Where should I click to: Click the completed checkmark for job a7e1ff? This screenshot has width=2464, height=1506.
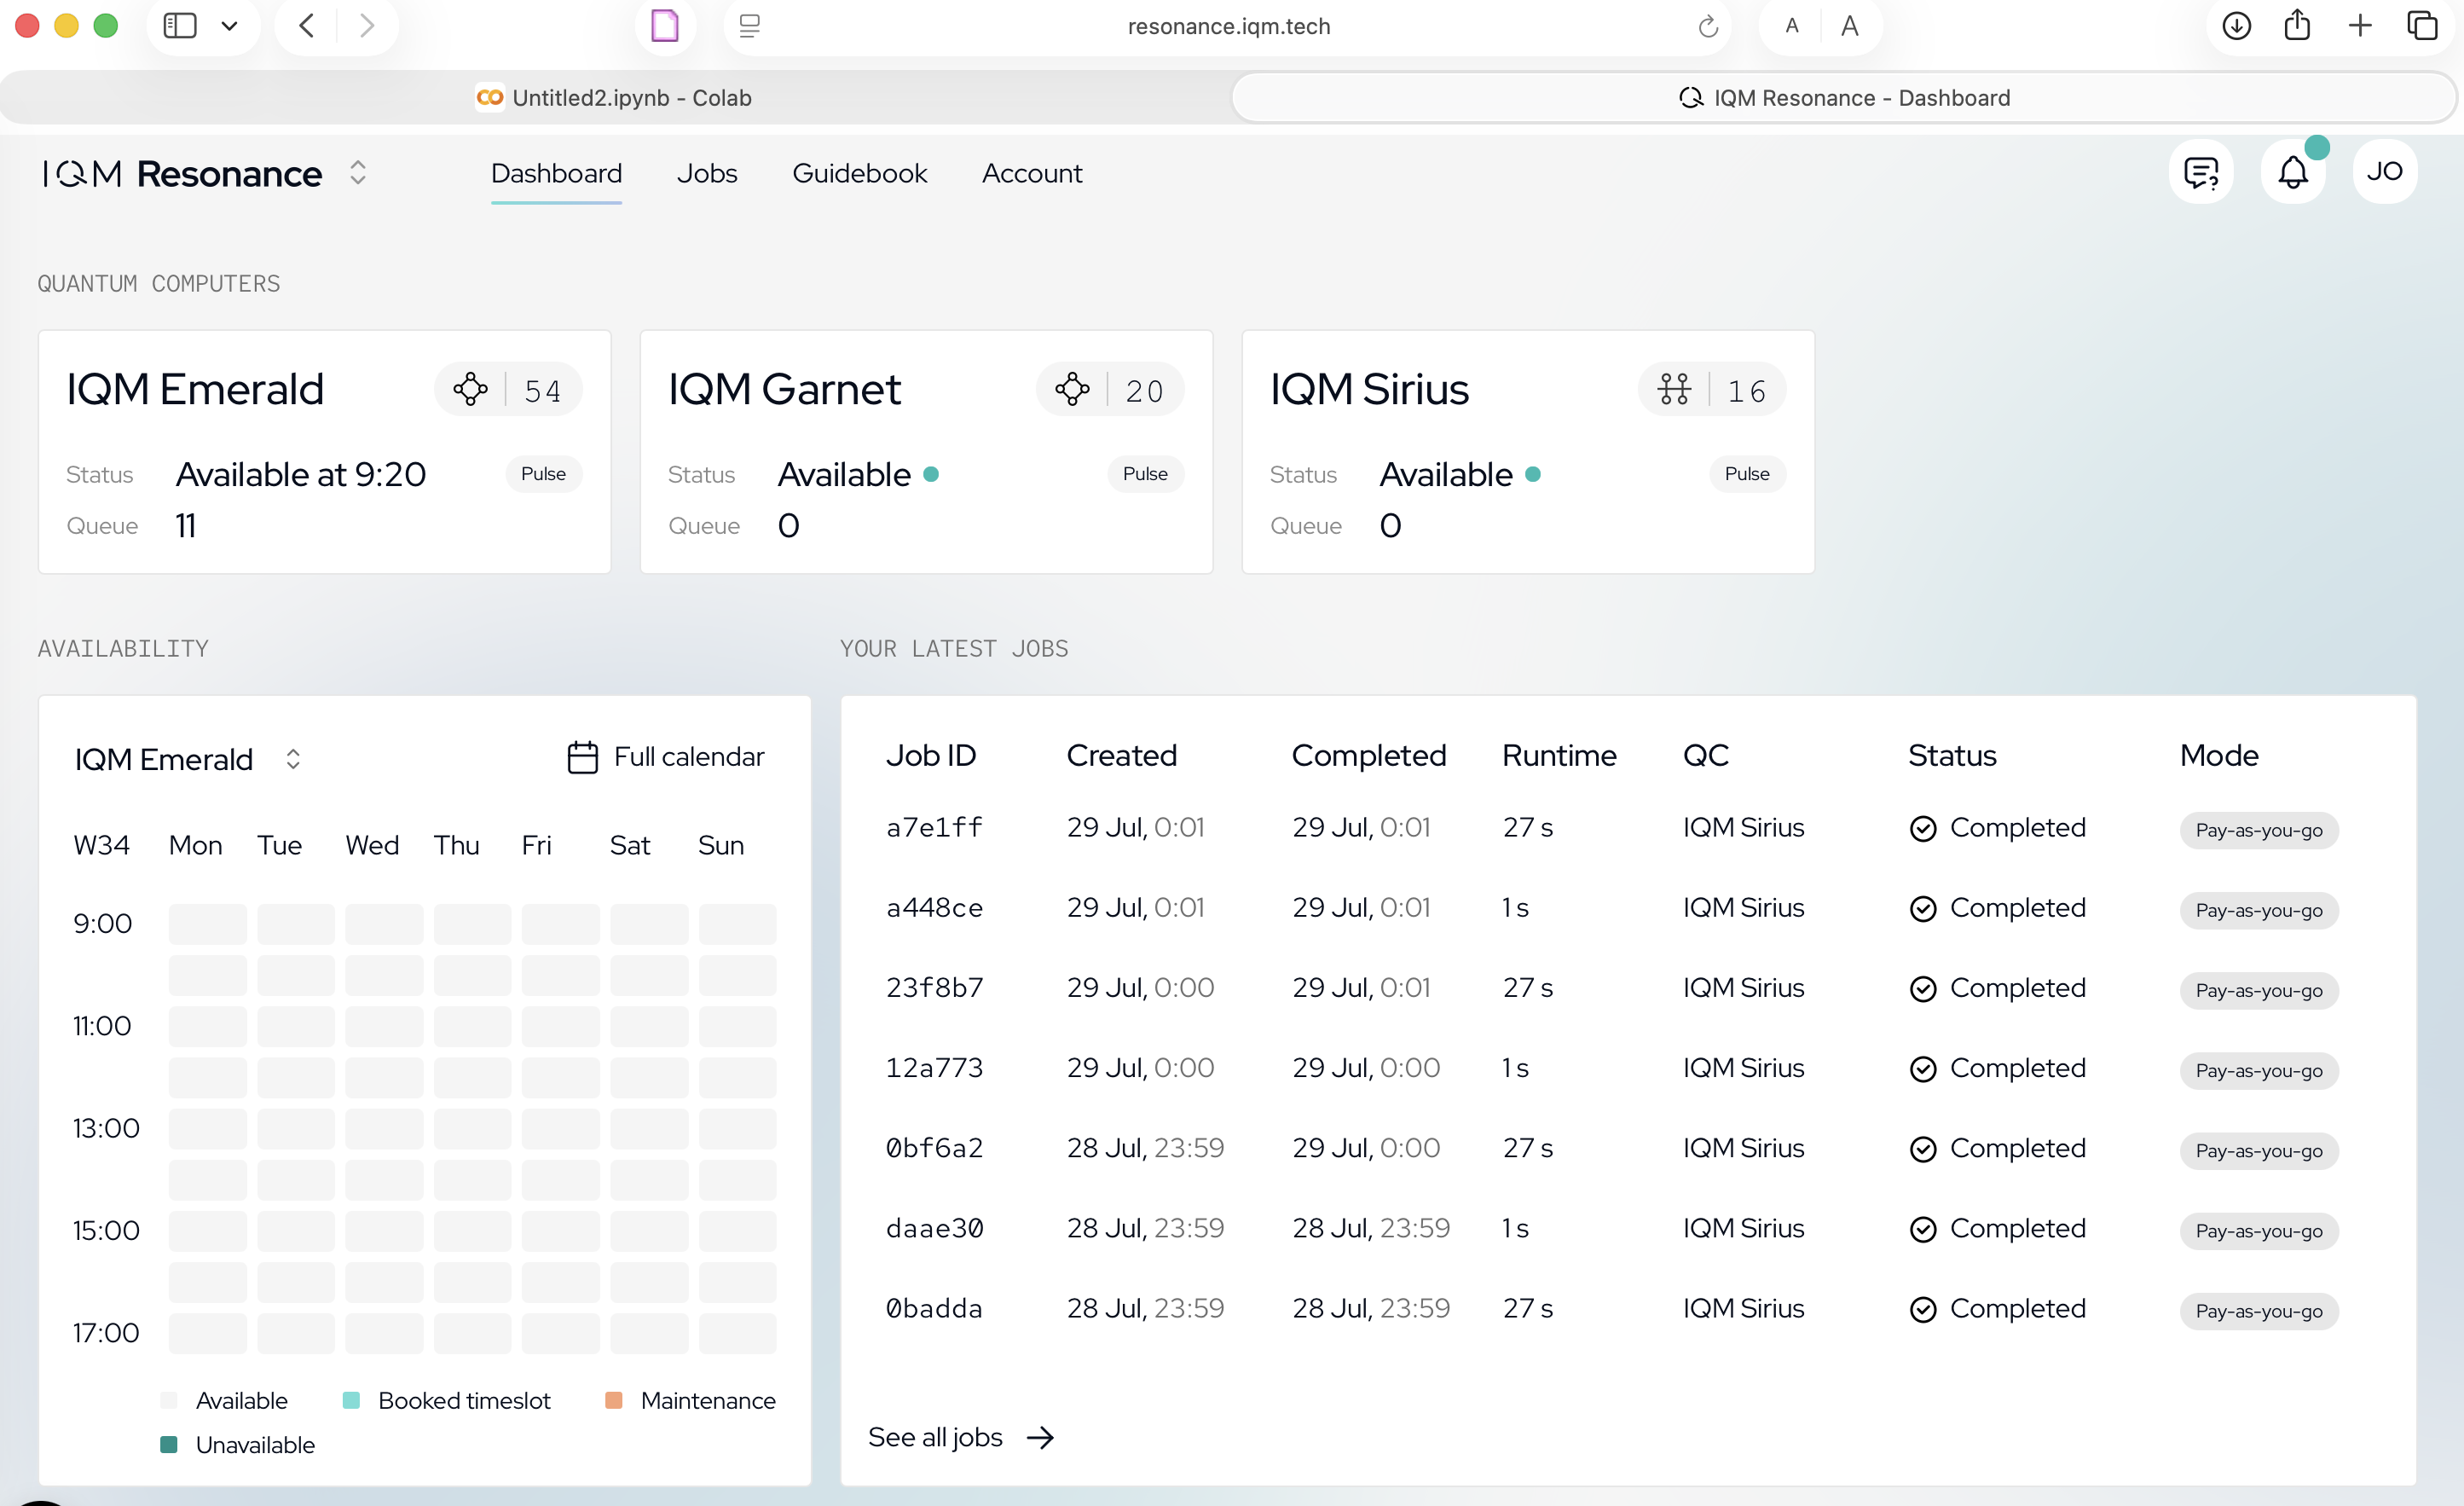pyautogui.click(x=1923, y=829)
